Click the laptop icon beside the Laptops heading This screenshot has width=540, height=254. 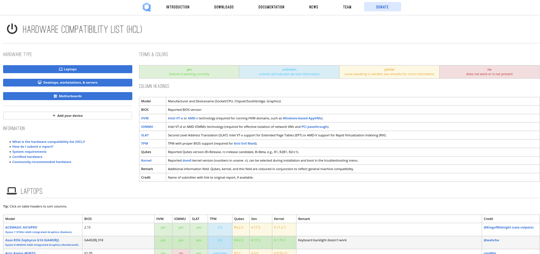click(x=12, y=191)
